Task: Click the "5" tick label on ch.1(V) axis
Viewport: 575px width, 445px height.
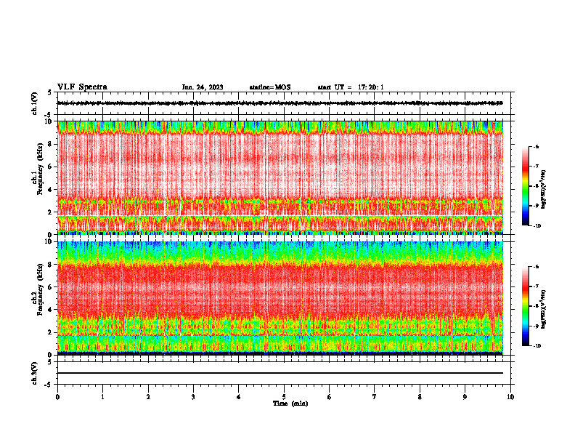Action: (50, 92)
